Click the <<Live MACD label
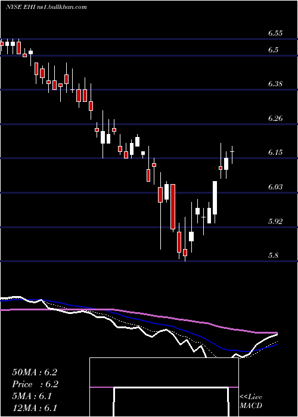Image resolution: width=298 pixels, height=417 pixels. pos(251,402)
